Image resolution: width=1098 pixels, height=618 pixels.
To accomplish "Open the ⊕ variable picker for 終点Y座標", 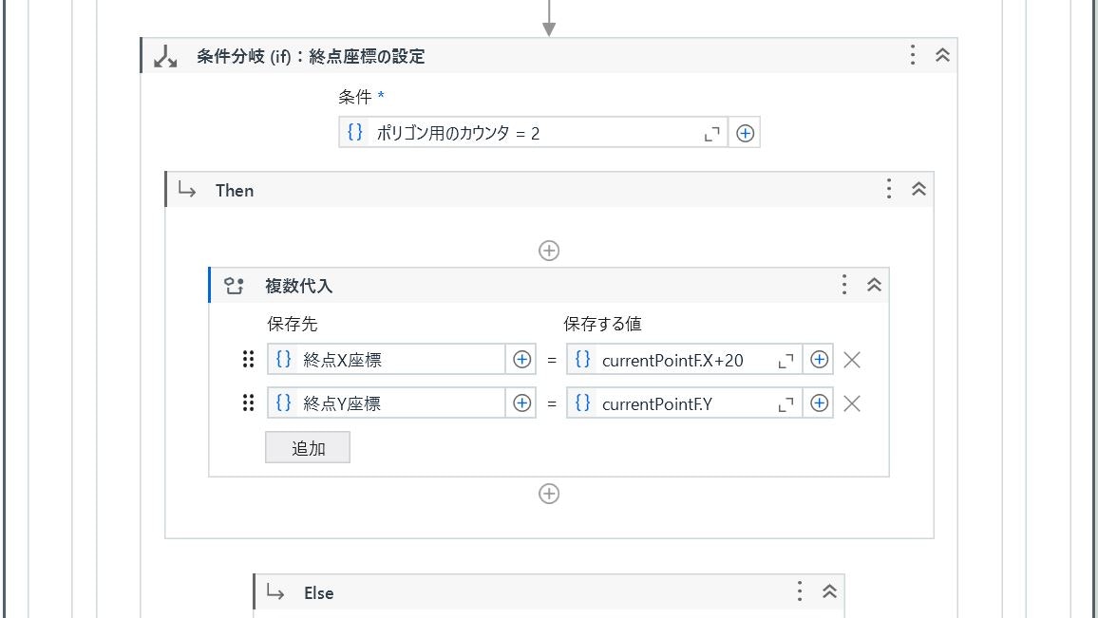I will coord(521,403).
